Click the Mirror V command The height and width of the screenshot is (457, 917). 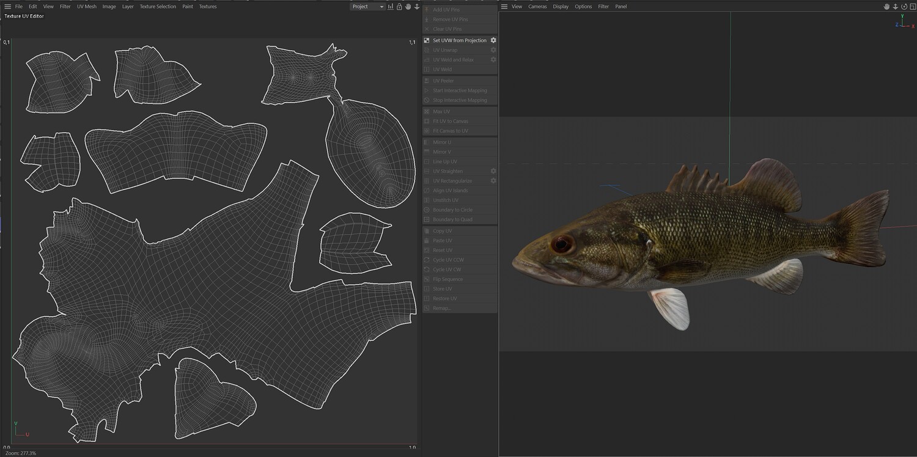pos(460,152)
